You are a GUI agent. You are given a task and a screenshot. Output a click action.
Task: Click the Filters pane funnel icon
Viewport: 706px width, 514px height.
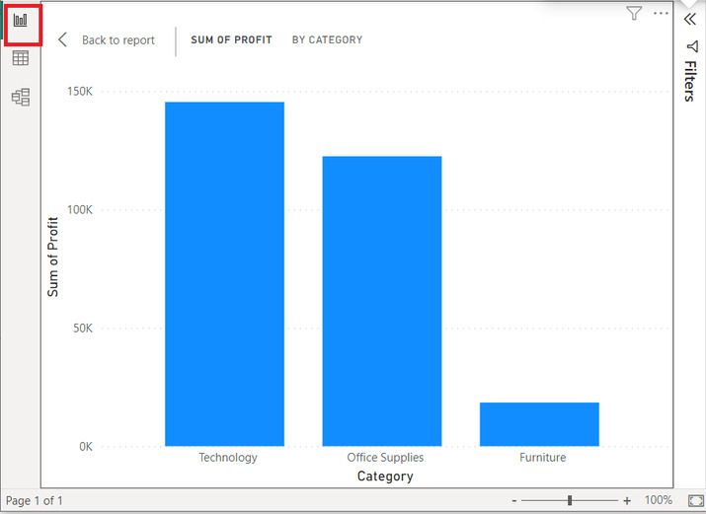pyautogui.click(x=692, y=46)
